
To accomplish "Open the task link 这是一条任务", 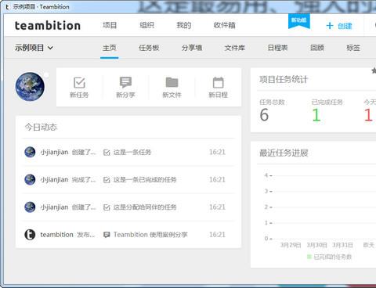I will (132, 152).
